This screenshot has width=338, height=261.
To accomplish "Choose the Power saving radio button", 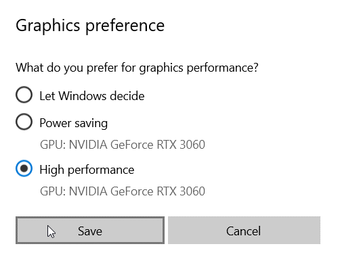I will coord(24,122).
